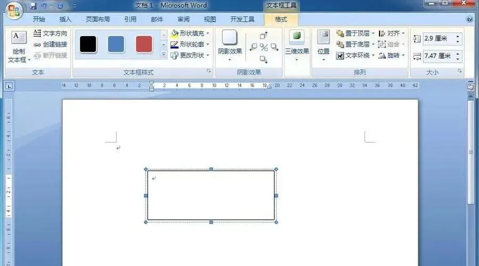Screen dimensions: 479x266
Task: Open 文字环绕 text wrapping menu
Action: (356, 55)
